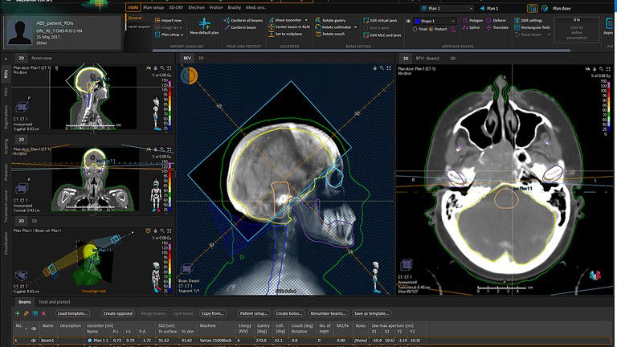The image size is (617, 347).
Task: Toggle Beam1 visibility eye icon
Action: 33,341
